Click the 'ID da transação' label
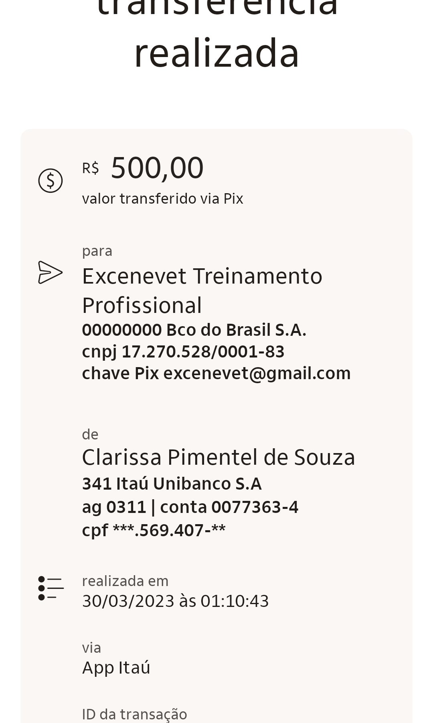 click(134, 714)
